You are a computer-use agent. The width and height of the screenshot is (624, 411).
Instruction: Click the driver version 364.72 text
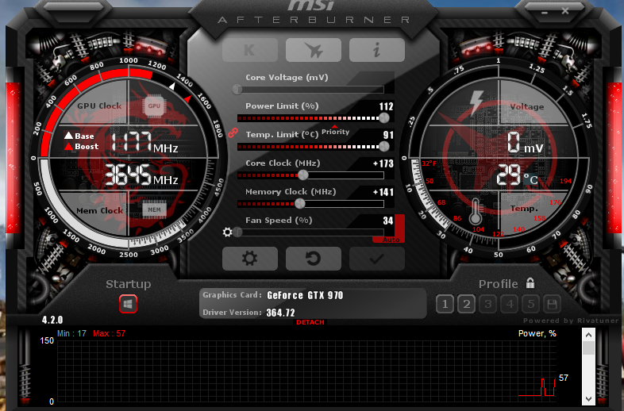(280, 313)
